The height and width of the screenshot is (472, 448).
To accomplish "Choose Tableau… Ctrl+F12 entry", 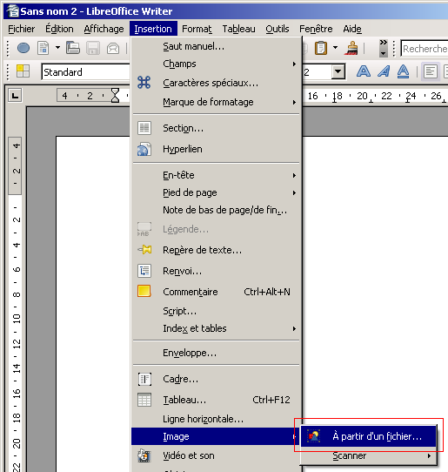I will tap(217, 400).
